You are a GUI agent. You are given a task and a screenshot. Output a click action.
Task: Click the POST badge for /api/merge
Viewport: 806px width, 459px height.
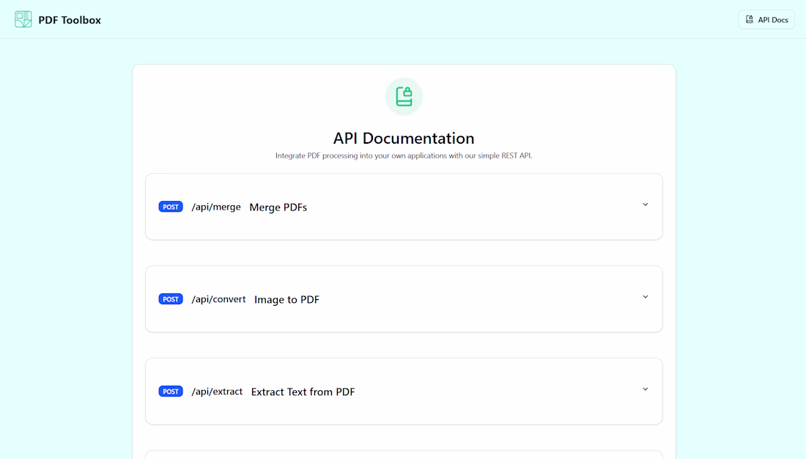coord(171,207)
